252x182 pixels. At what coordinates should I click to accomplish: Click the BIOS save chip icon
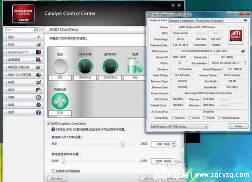pyautogui.click(x=243, y=51)
